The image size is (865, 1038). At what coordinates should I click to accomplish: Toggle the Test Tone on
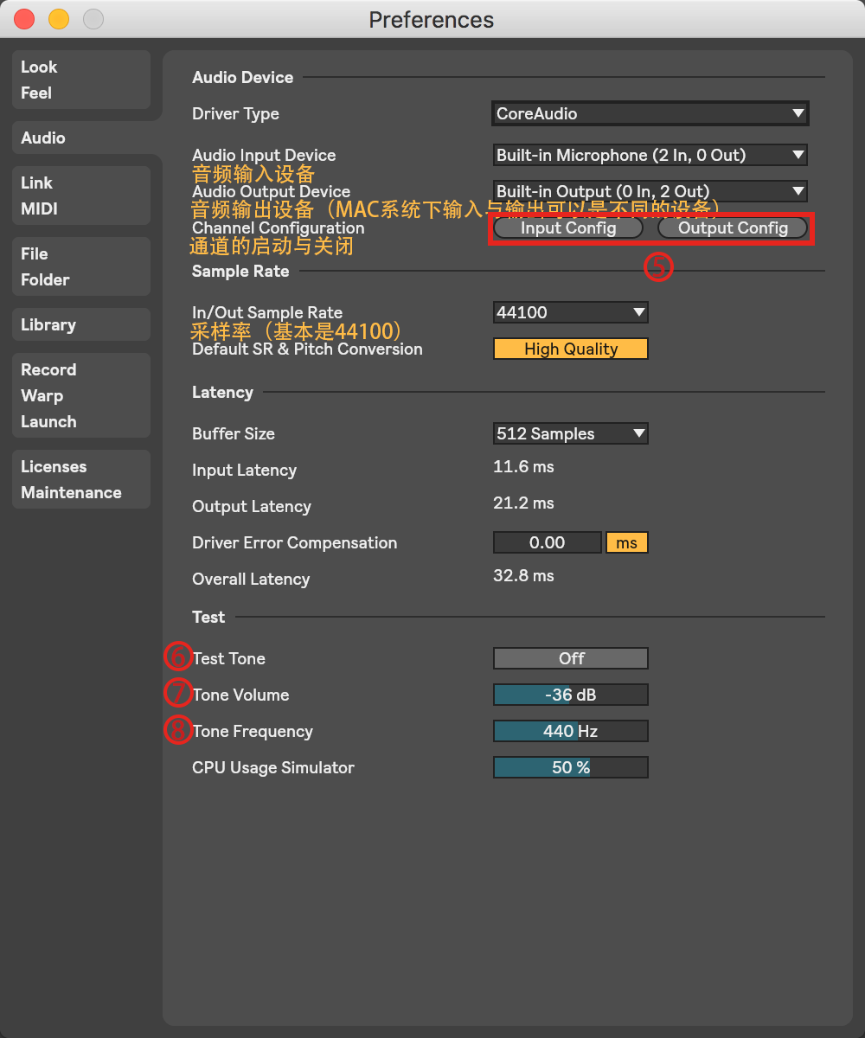[x=570, y=658]
